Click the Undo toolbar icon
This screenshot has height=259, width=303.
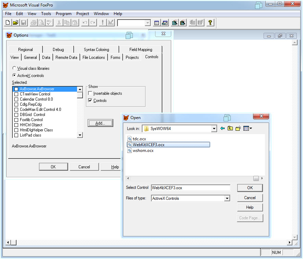85,23
